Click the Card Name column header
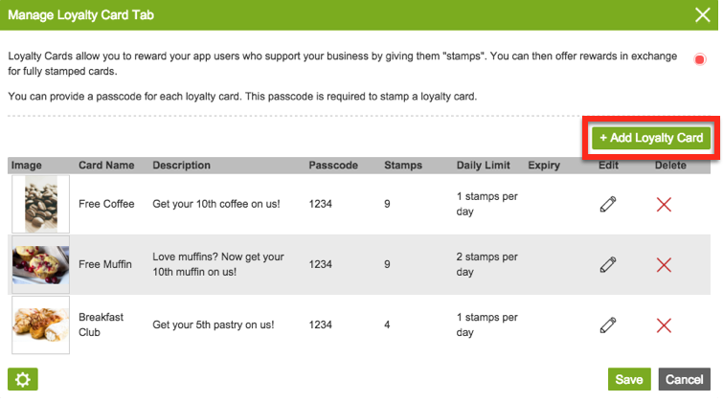Screen dimensions: 723x402 [x=106, y=166]
